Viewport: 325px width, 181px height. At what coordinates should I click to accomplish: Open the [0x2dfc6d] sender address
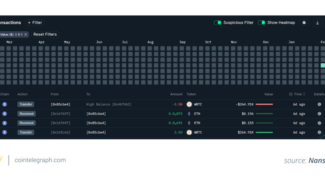pos(61,133)
